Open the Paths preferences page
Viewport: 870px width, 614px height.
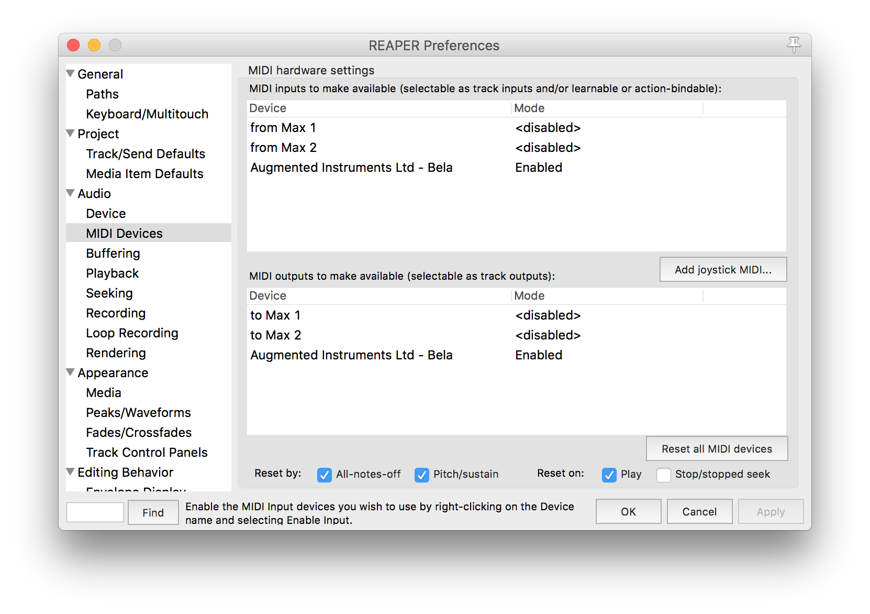pos(103,94)
